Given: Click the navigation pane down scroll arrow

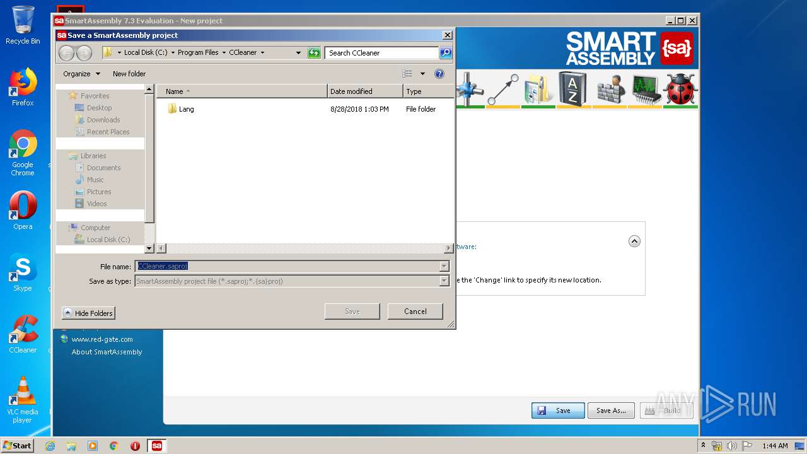Looking at the screenshot, I should [x=149, y=248].
